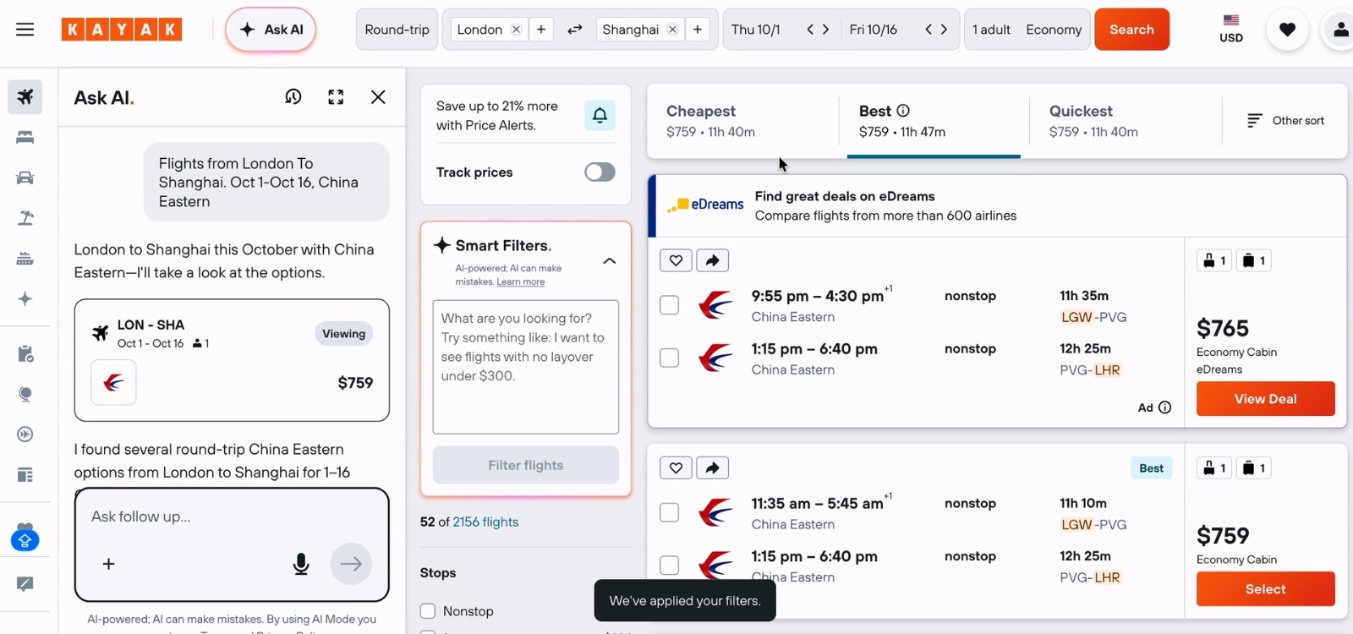Swap origin and destination cities
This screenshot has width=1353, height=634.
click(x=575, y=30)
